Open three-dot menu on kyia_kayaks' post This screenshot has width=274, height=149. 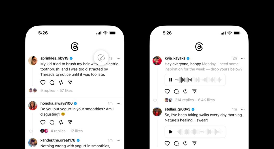pyautogui.click(x=243, y=58)
